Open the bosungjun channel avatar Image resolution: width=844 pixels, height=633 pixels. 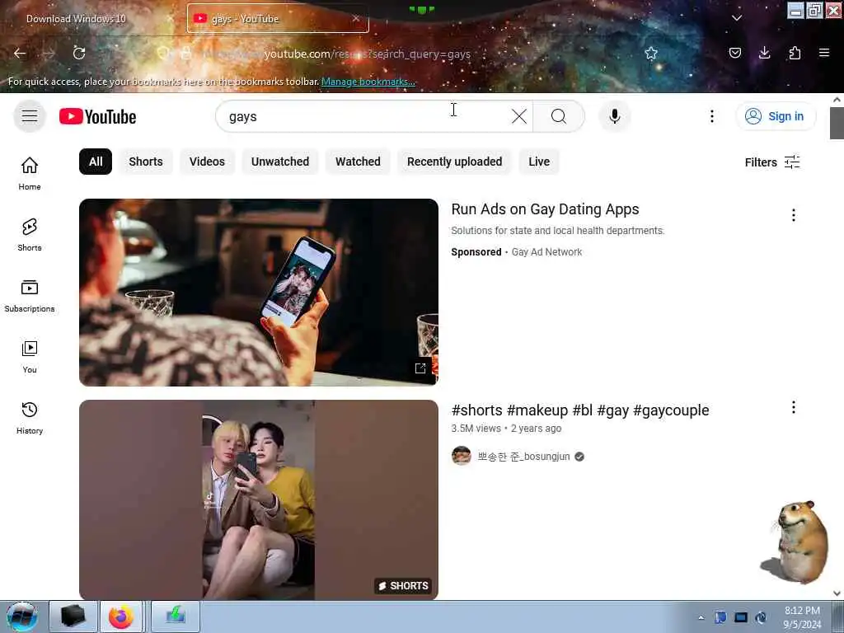(x=462, y=456)
